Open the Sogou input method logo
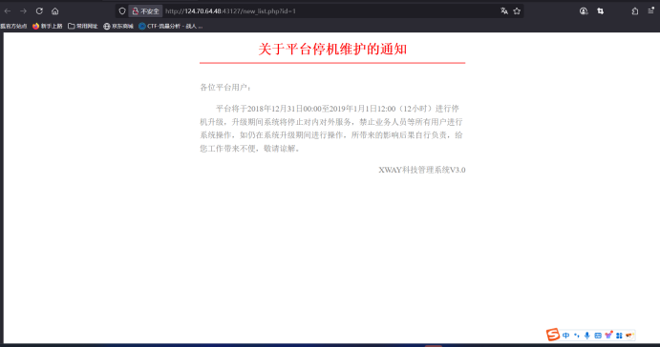660x347 pixels. pos(553,335)
